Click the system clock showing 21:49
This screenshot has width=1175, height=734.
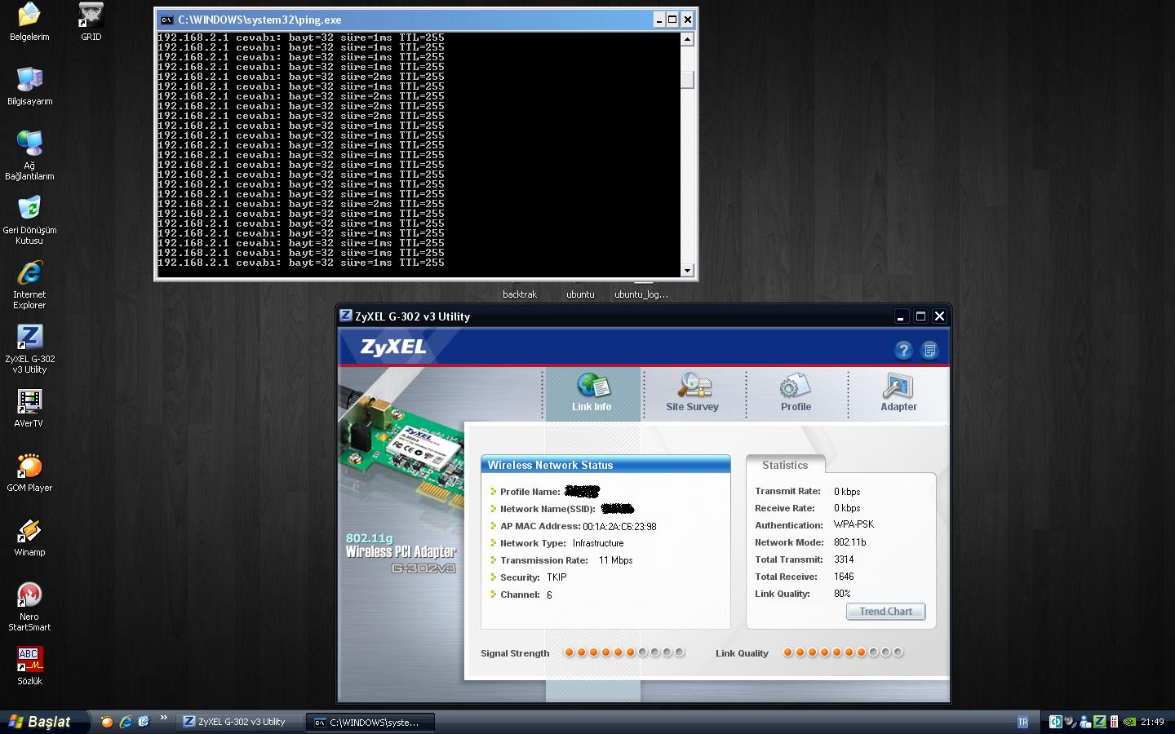tap(1152, 722)
